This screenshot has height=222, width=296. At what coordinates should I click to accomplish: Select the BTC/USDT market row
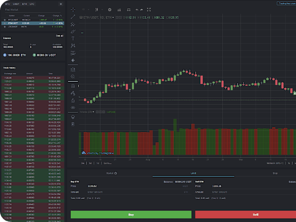[x=33, y=20]
